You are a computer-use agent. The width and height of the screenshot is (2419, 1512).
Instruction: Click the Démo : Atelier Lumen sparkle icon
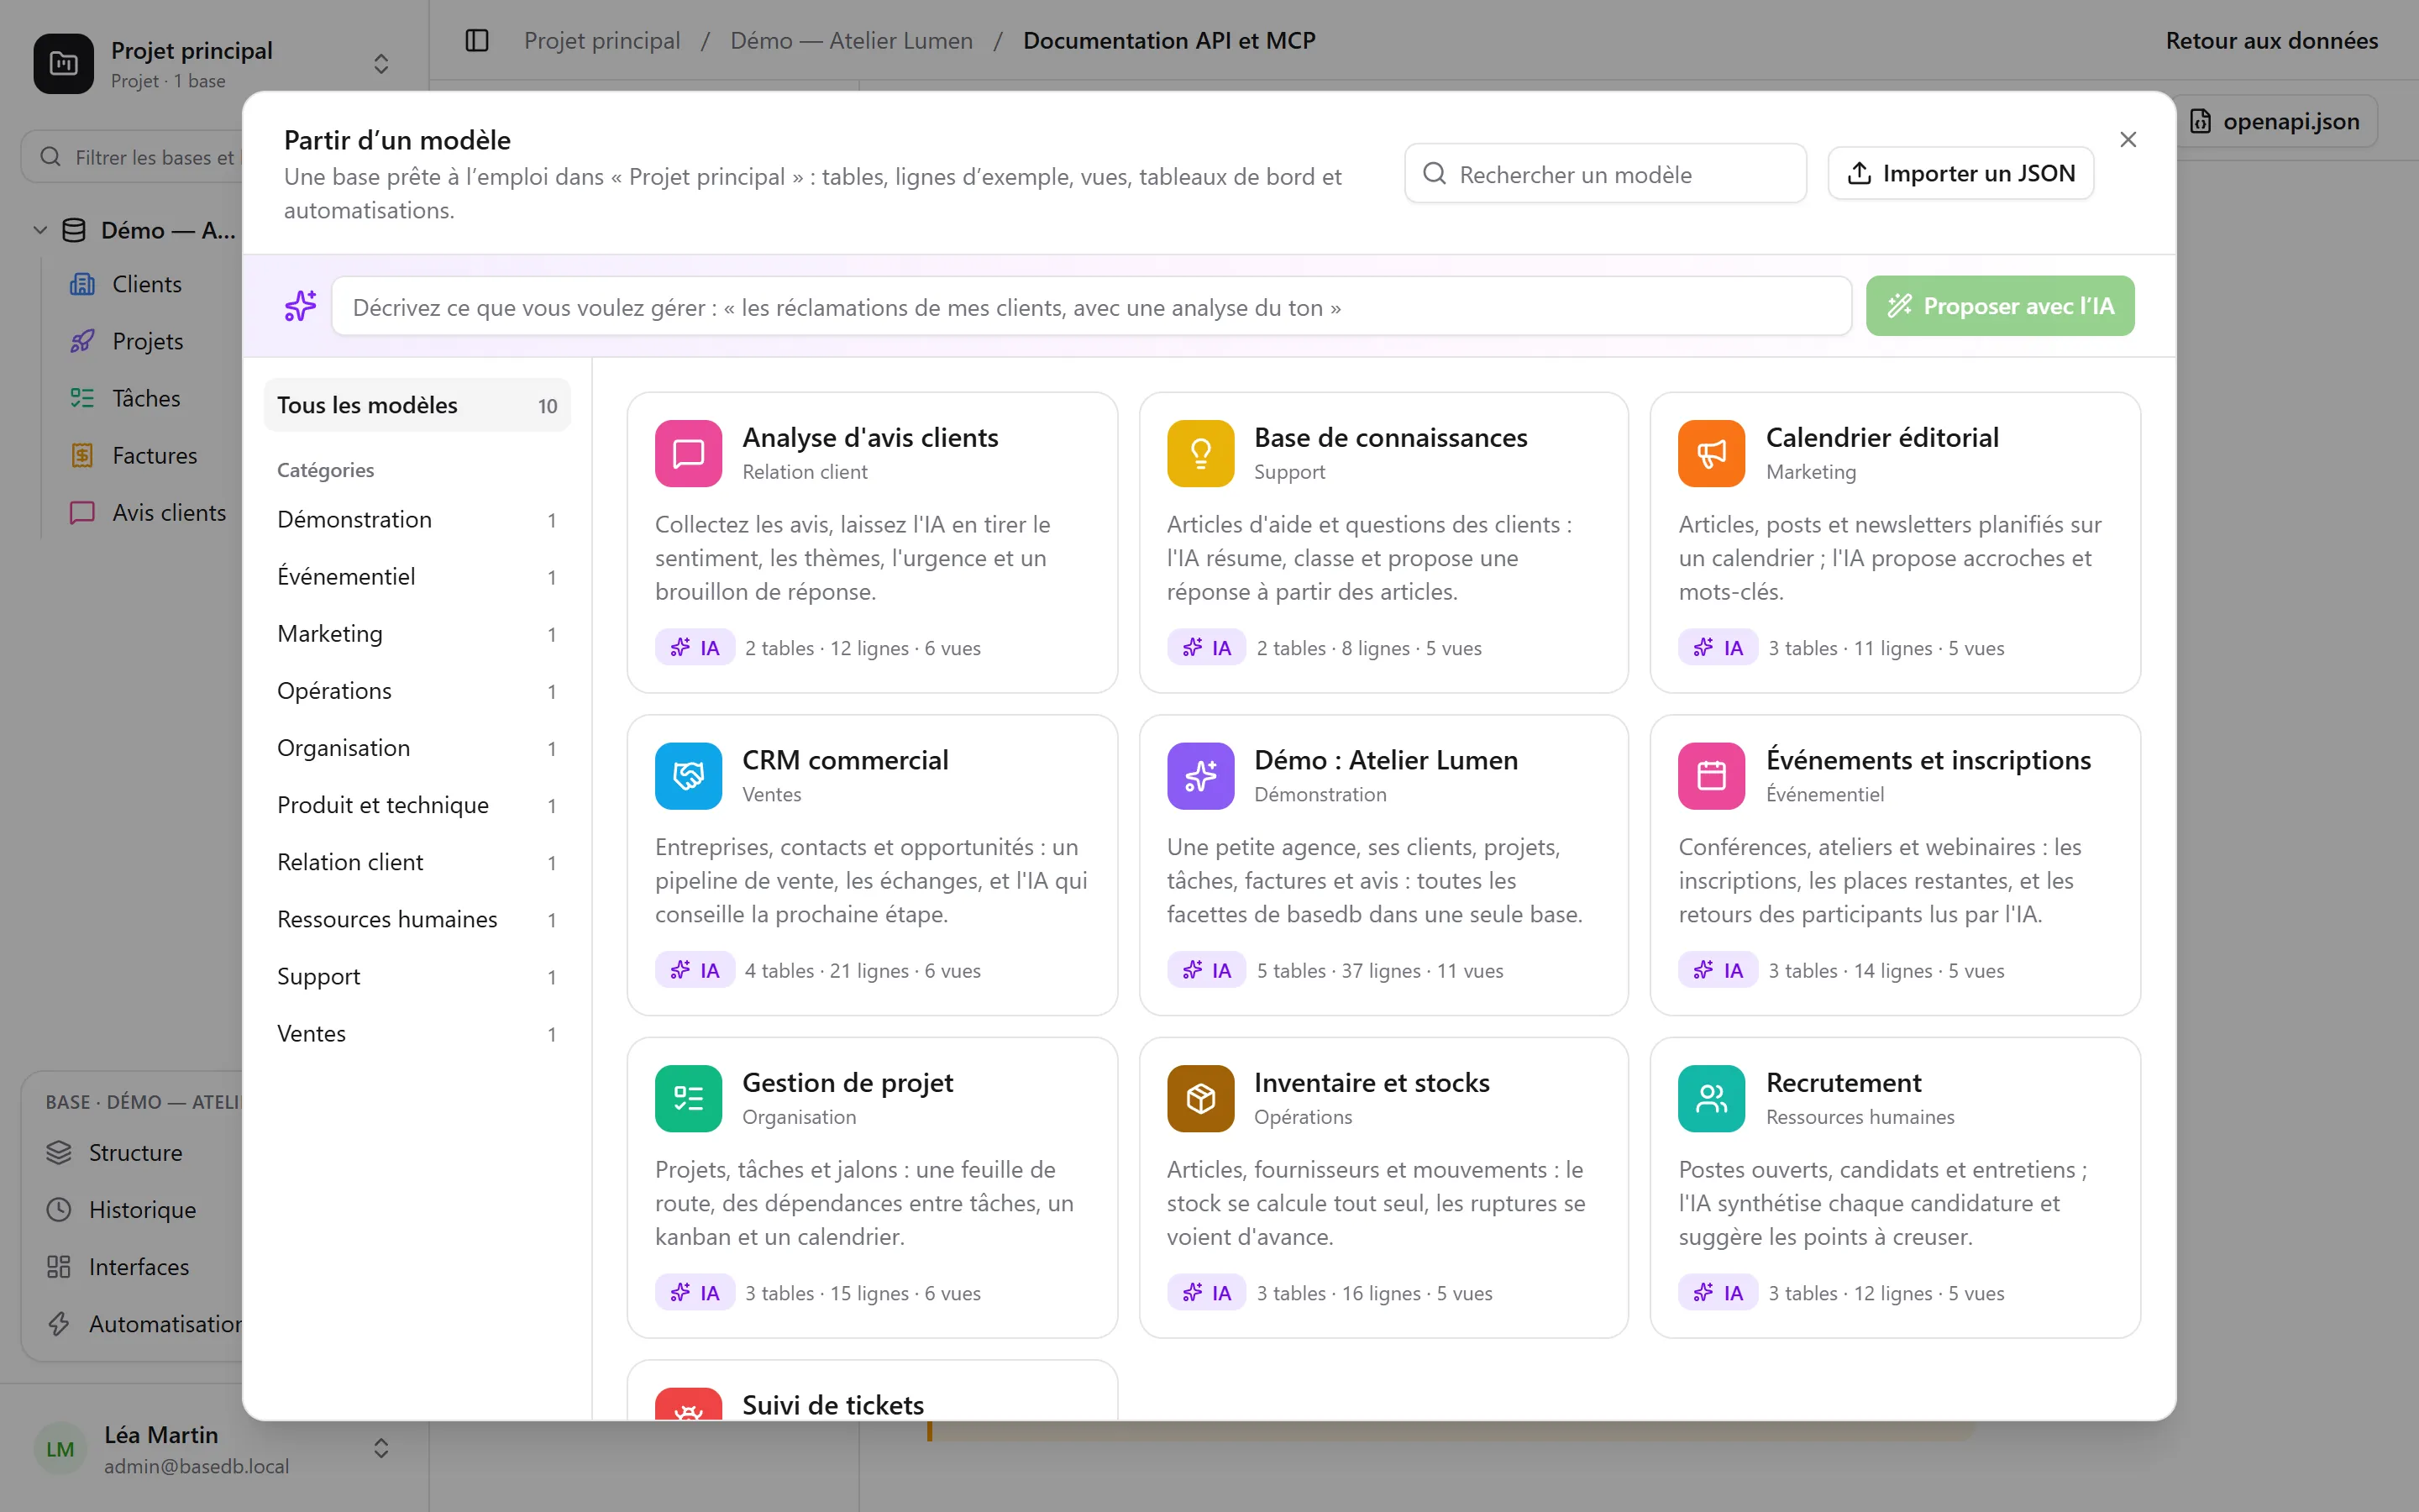(1199, 776)
